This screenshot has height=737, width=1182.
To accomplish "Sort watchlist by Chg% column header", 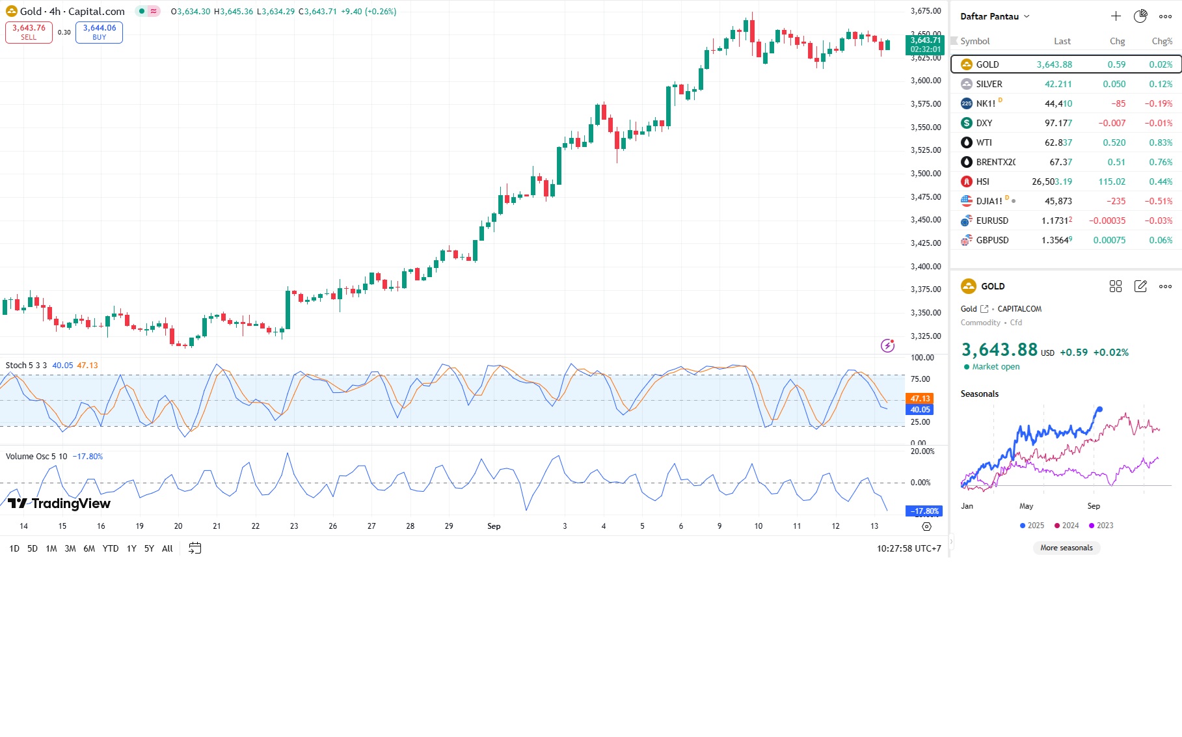I will [x=1161, y=41].
